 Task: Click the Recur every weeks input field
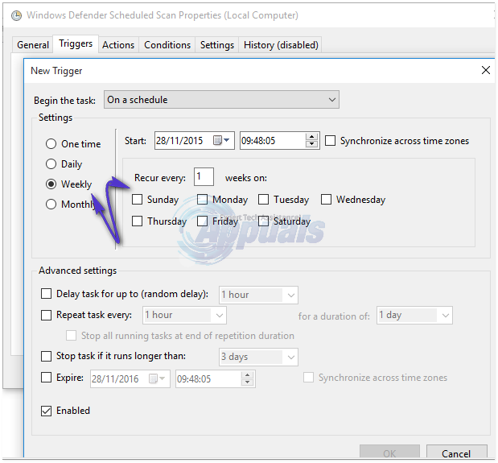[x=204, y=176]
